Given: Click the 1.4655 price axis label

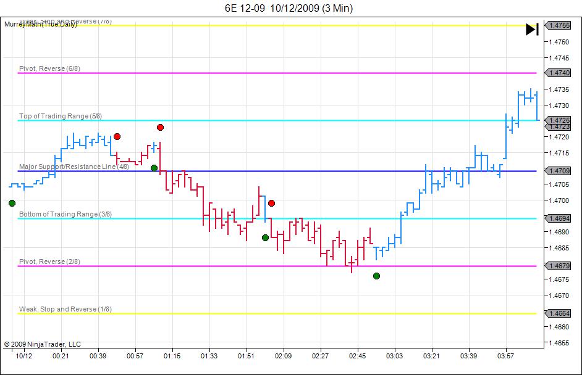Looking at the screenshot, I should (559, 343).
